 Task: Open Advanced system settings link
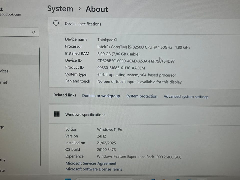pyautogui.click(x=186, y=97)
